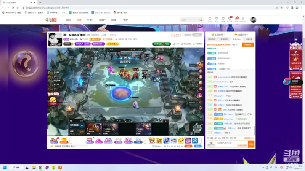
Task: Click the start broadcast camera icon in the header
Action: [223, 19]
